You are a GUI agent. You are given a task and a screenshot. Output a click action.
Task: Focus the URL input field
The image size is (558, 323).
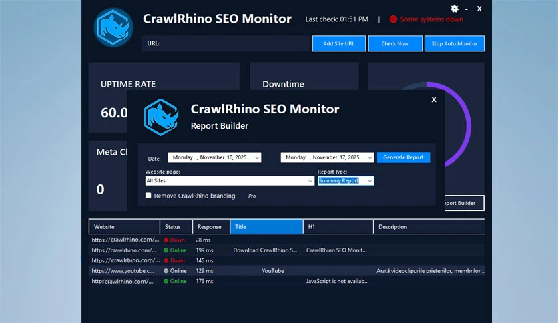(x=226, y=43)
